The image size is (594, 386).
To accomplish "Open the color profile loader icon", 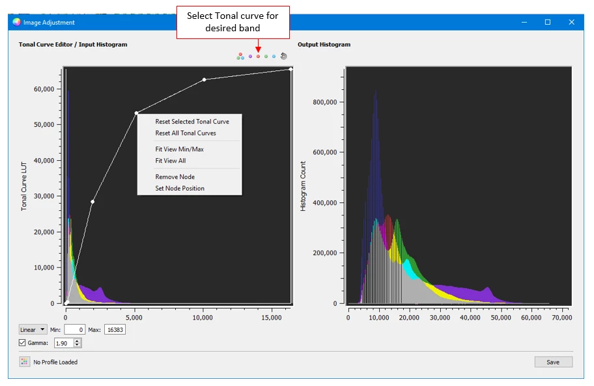I will [x=25, y=362].
